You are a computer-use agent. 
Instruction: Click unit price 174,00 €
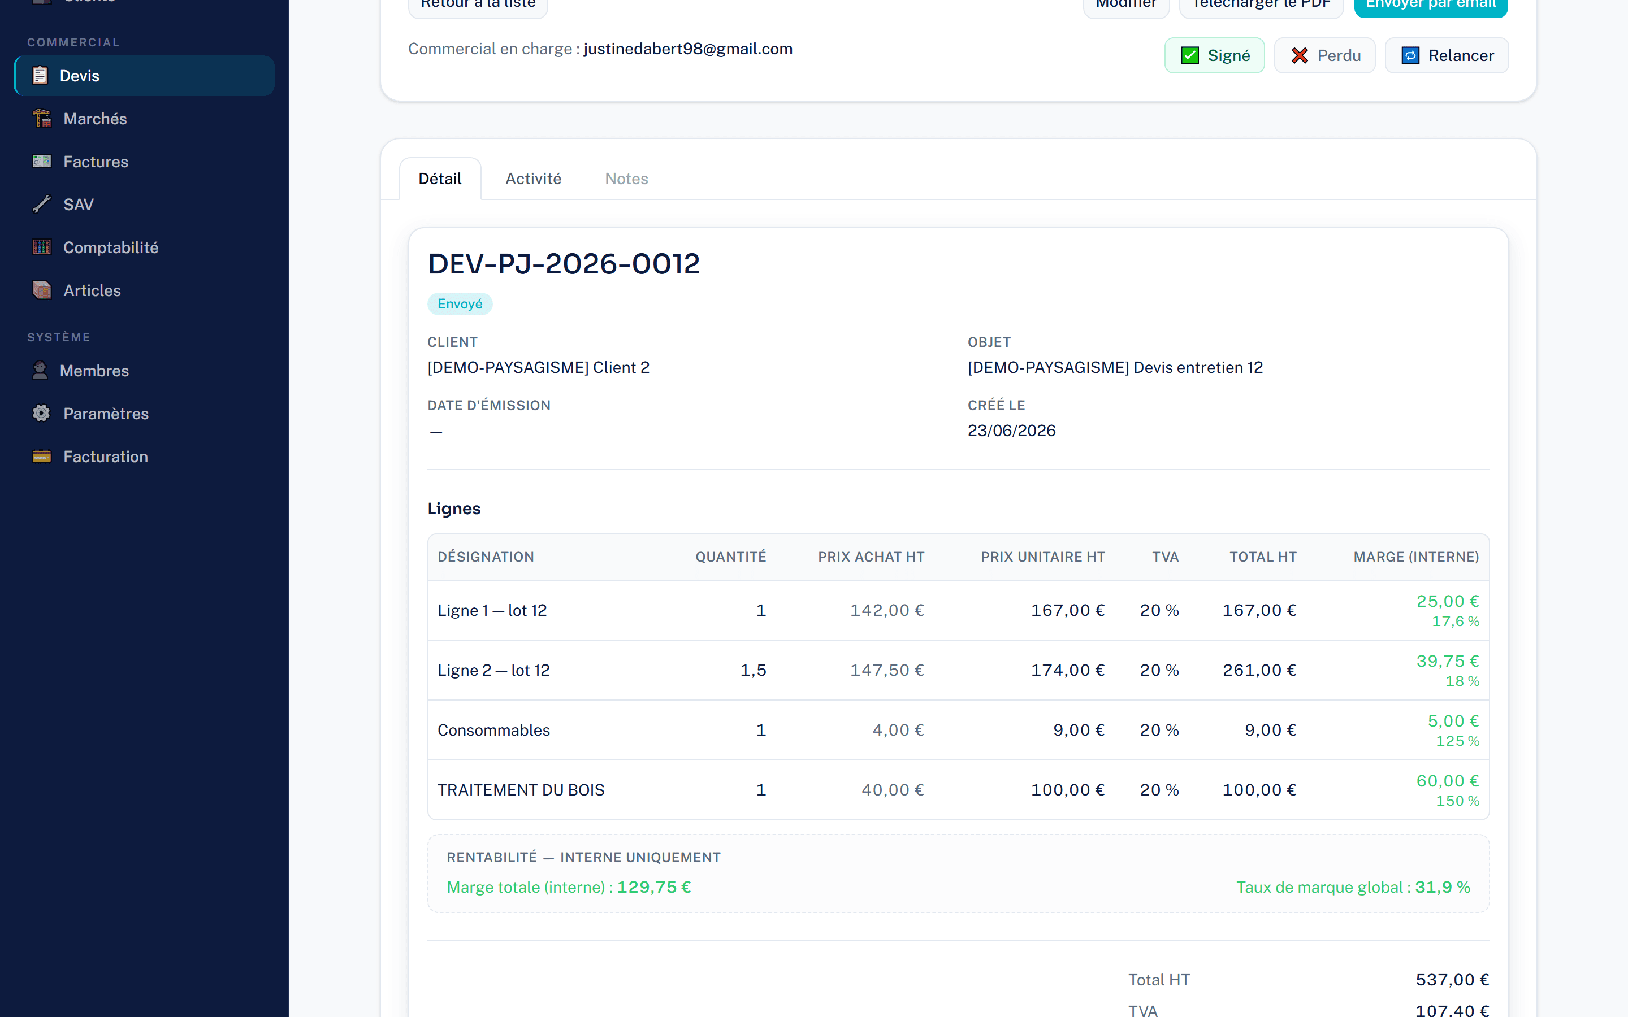1068,670
